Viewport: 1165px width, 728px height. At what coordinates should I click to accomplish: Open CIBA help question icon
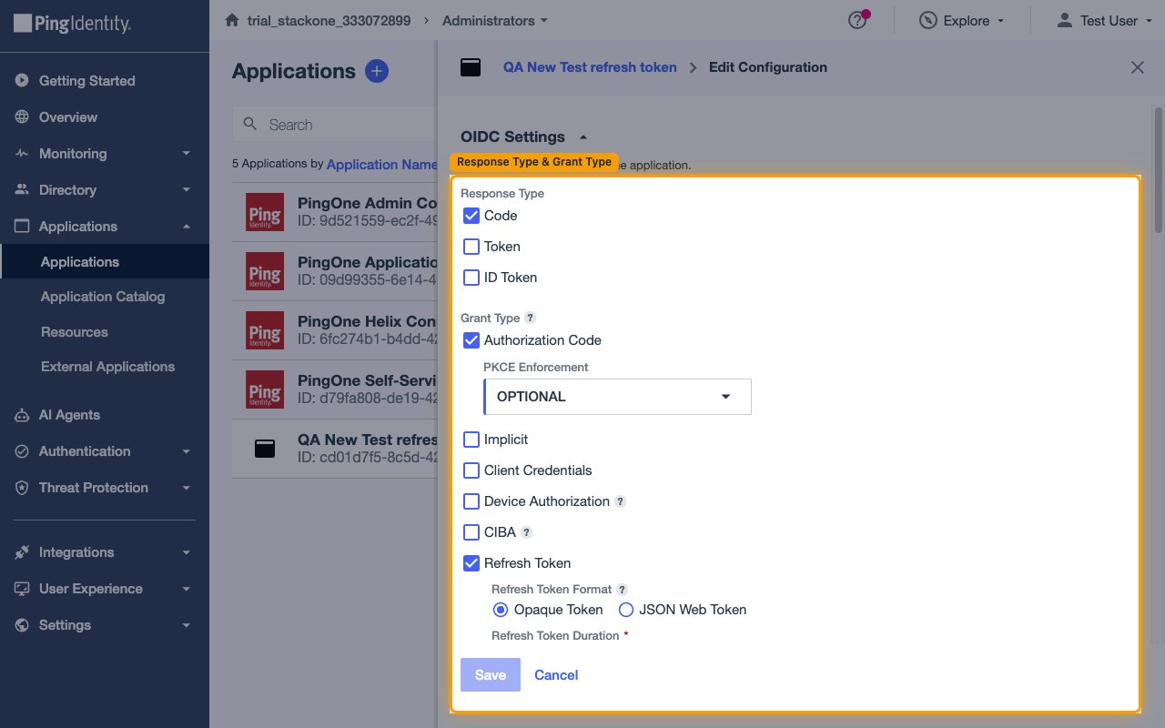526,532
